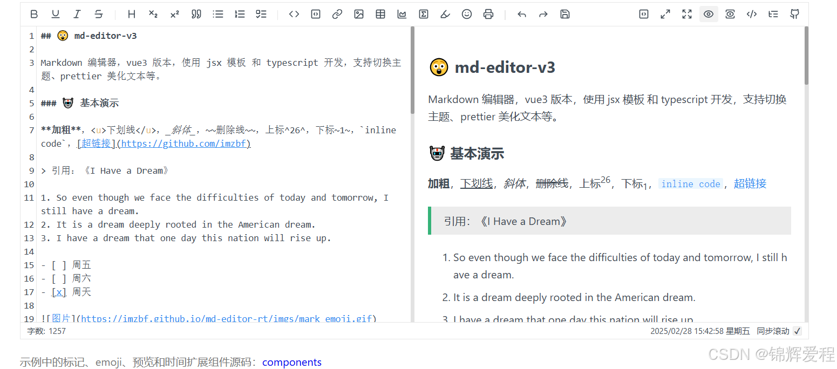
Task: Click preview item 'dream deeply rooted'
Action: [x=574, y=297]
